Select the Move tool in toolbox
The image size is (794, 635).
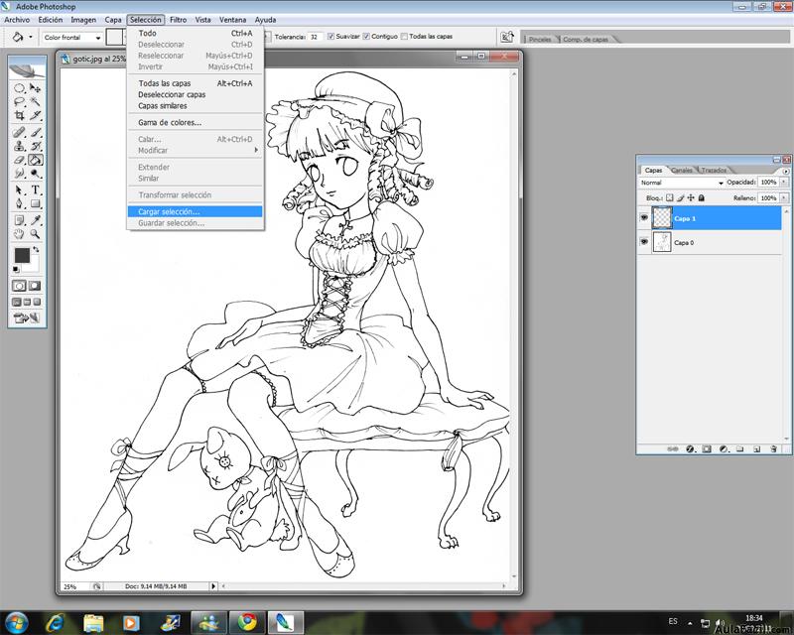tap(35, 88)
